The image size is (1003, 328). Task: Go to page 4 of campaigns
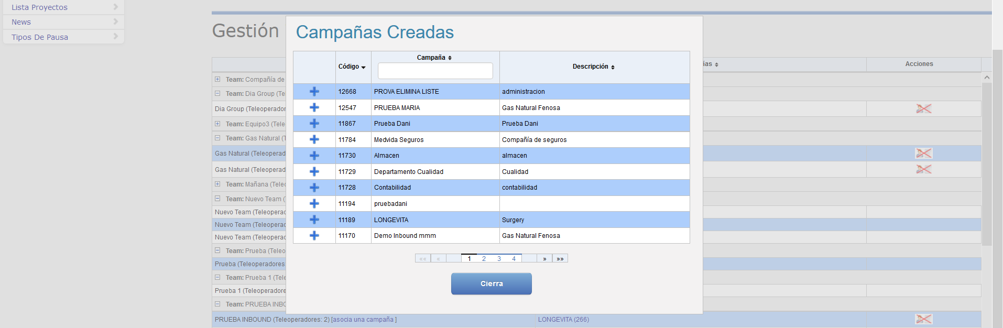pyautogui.click(x=514, y=258)
